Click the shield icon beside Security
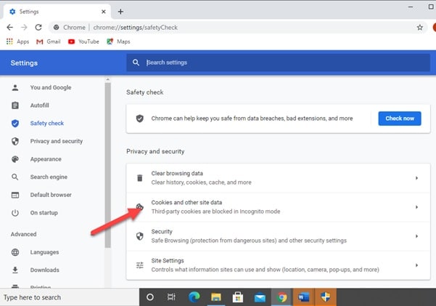The height and width of the screenshot is (306, 436). (x=140, y=236)
